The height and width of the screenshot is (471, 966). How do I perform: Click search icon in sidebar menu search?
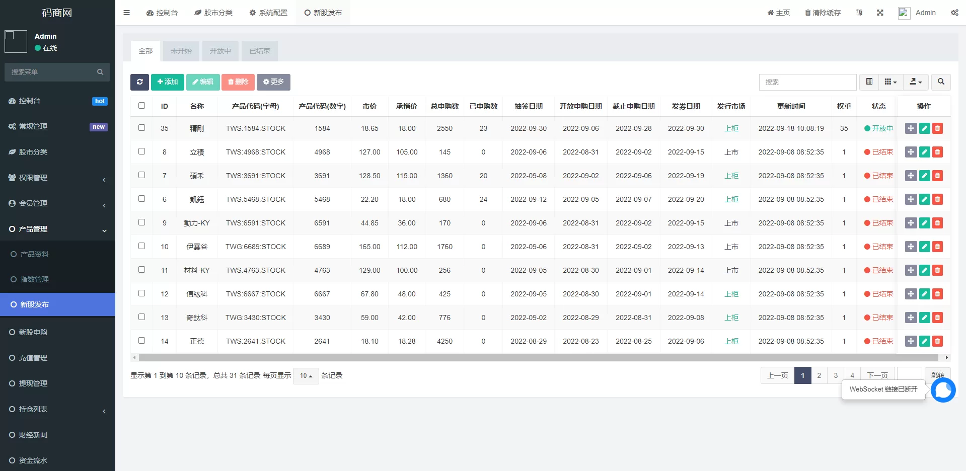(100, 72)
